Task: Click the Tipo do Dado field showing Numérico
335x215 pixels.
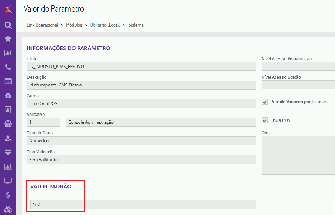Action: pyautogui.click(x=141, y=141)
